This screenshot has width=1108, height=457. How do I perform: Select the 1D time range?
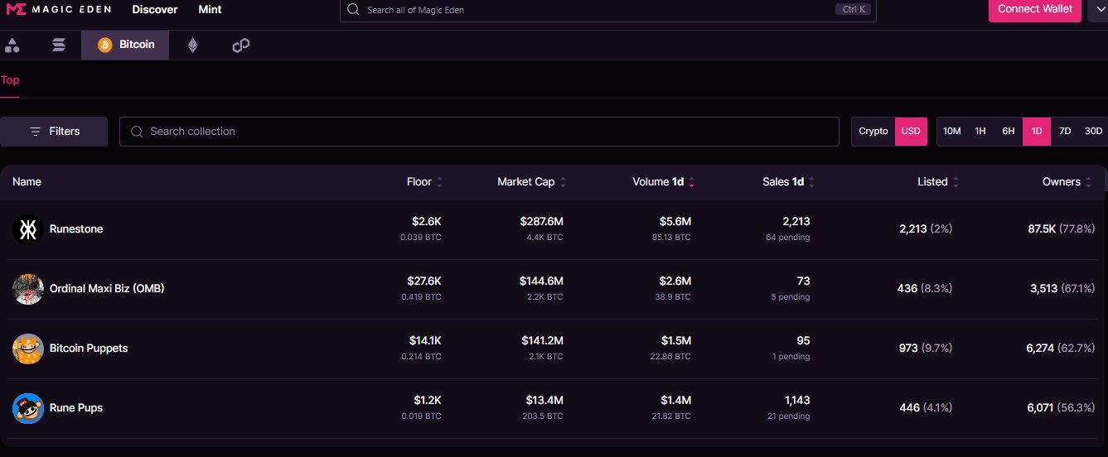pos(1037,131)
